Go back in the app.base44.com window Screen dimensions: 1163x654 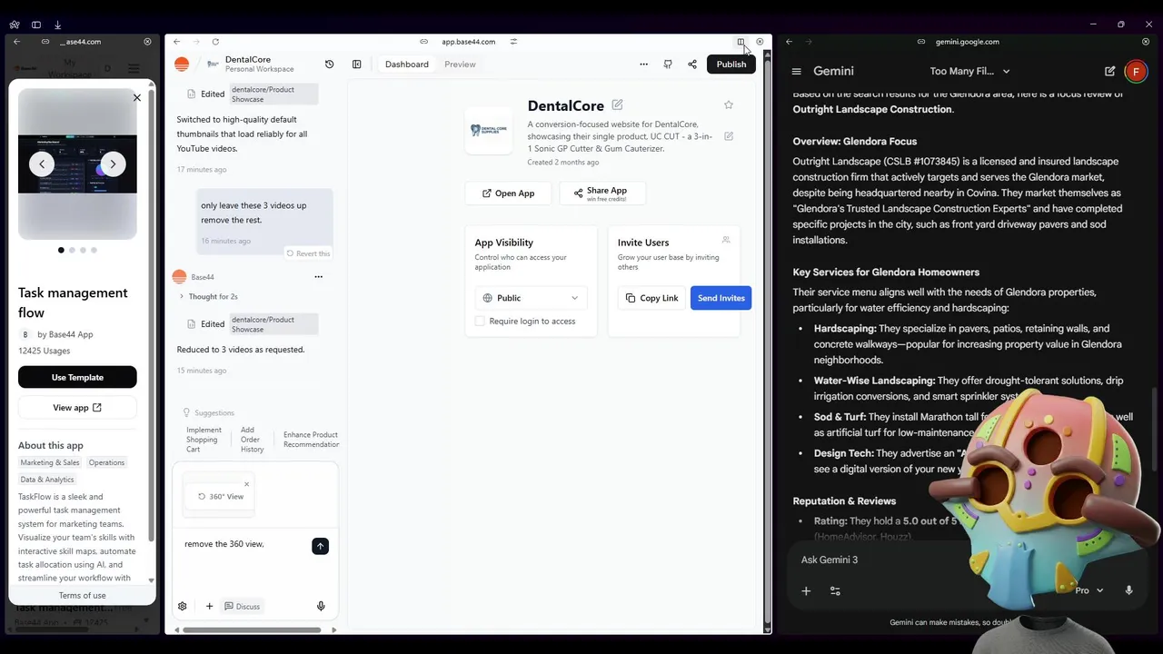click(176, 42)
